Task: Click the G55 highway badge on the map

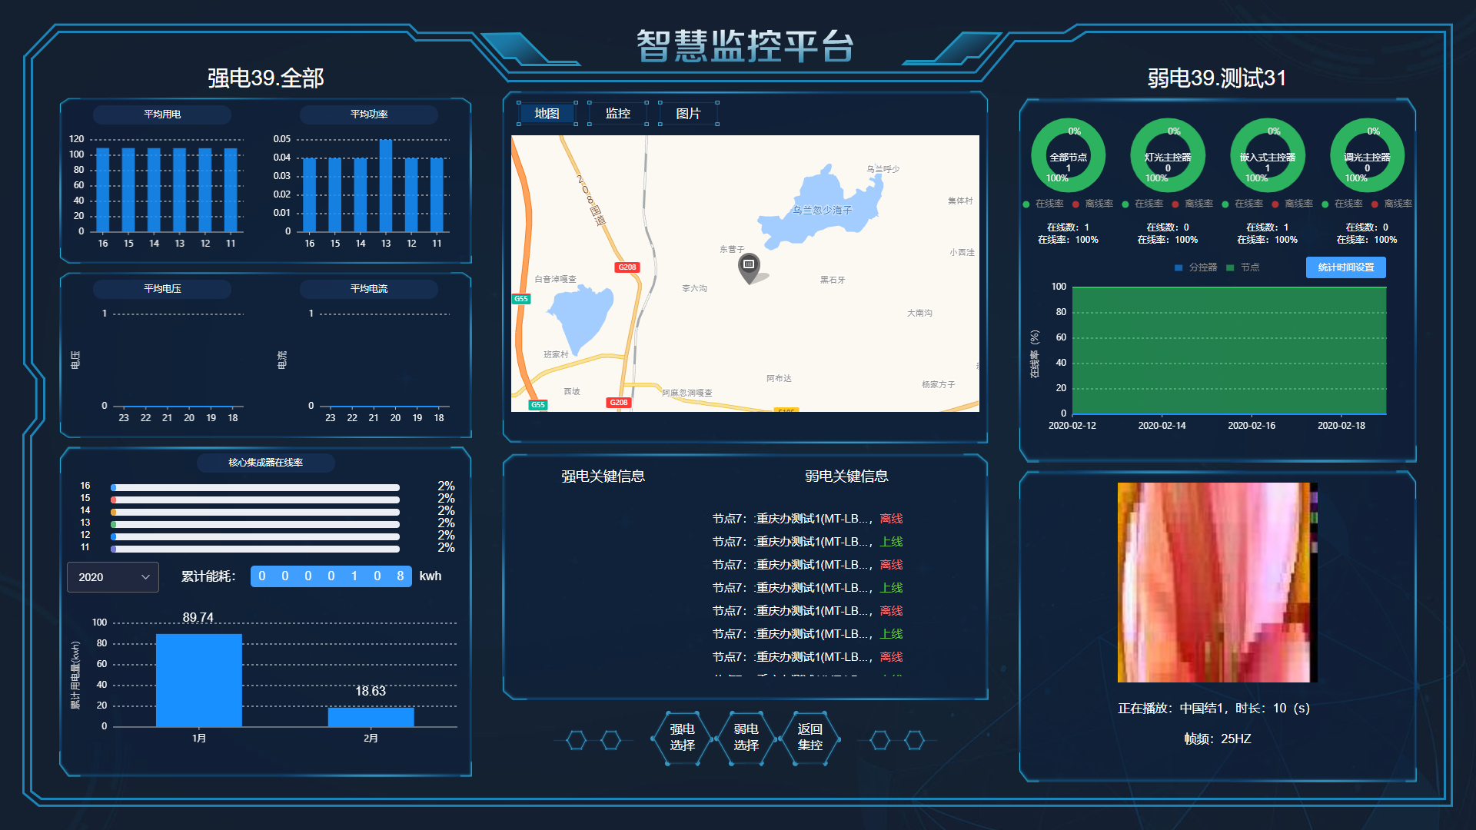Action: [x=521, y=299]
